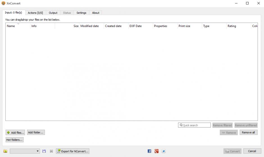Click the Cancel button
This screenshot has width=264, height=157.
252,151
